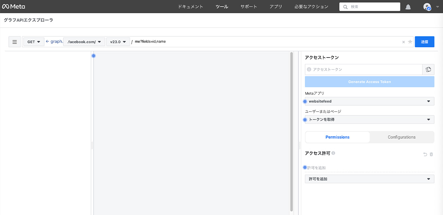Click the info icon next to アクセス許可
The image size is (443, 215).
[333, 153]
